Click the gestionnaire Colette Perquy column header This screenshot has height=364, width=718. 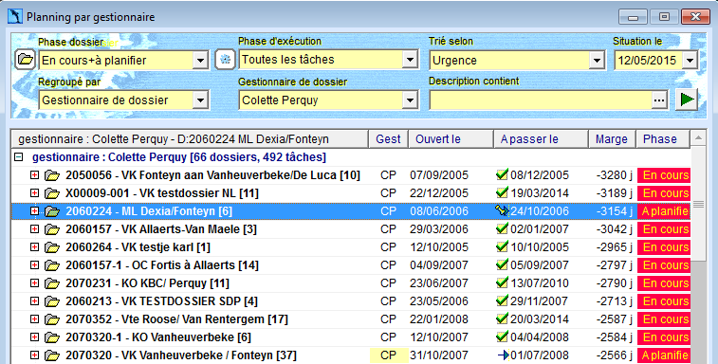point(190,139)
